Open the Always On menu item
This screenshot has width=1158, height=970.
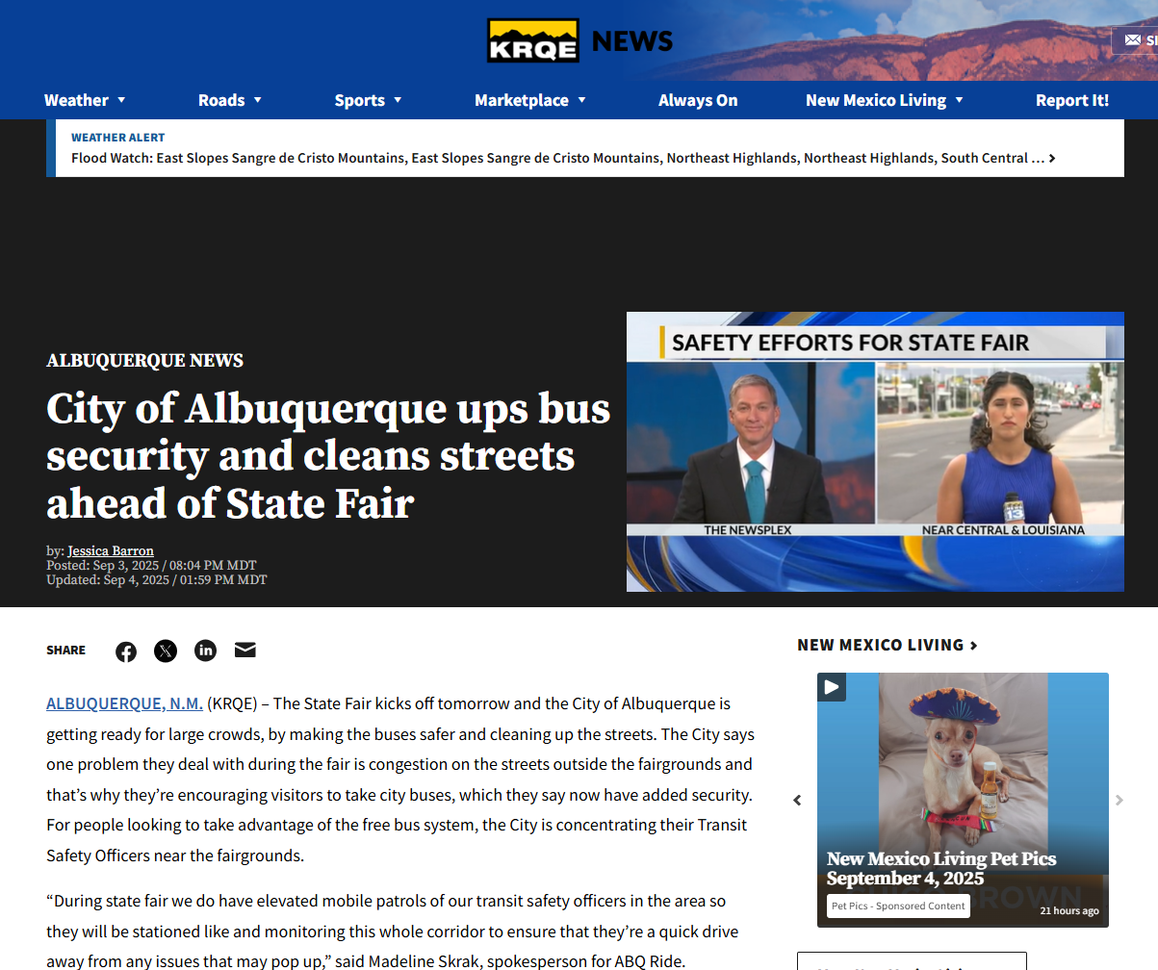698,100
